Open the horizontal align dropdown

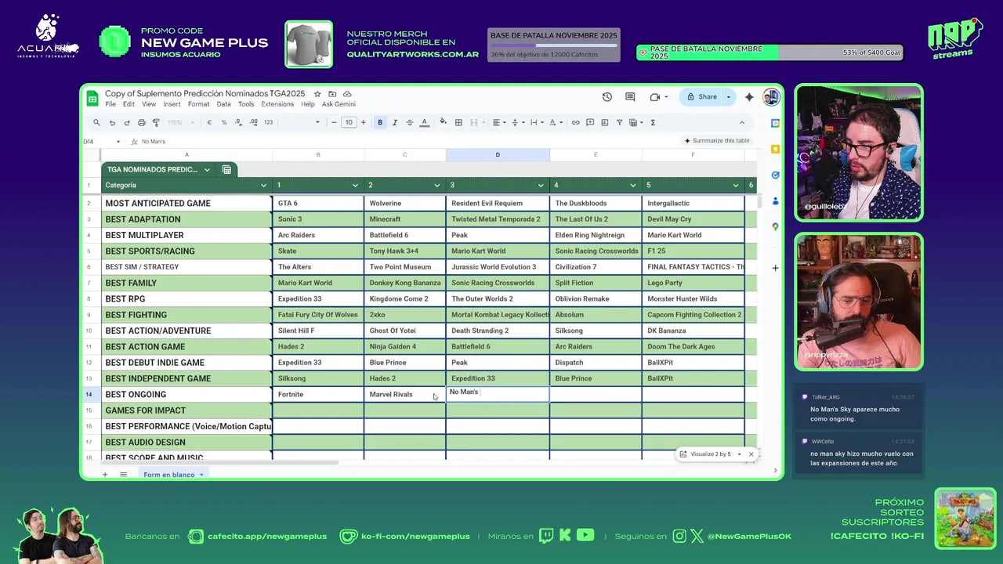tap(498, 122)
